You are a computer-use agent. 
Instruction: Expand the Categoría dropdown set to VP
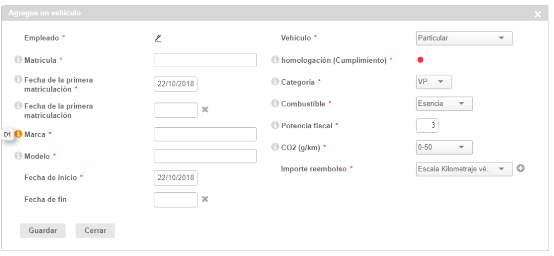(x=434, y=82)
